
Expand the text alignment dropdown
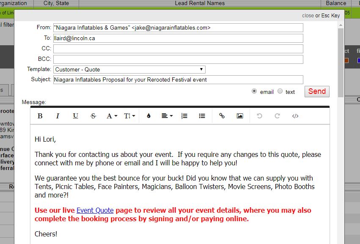pos(167,116)
